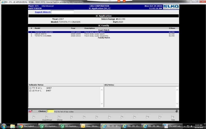Open File Explorer from taskbar
Viewport: 206px width, 129px height.
(13, 126)
